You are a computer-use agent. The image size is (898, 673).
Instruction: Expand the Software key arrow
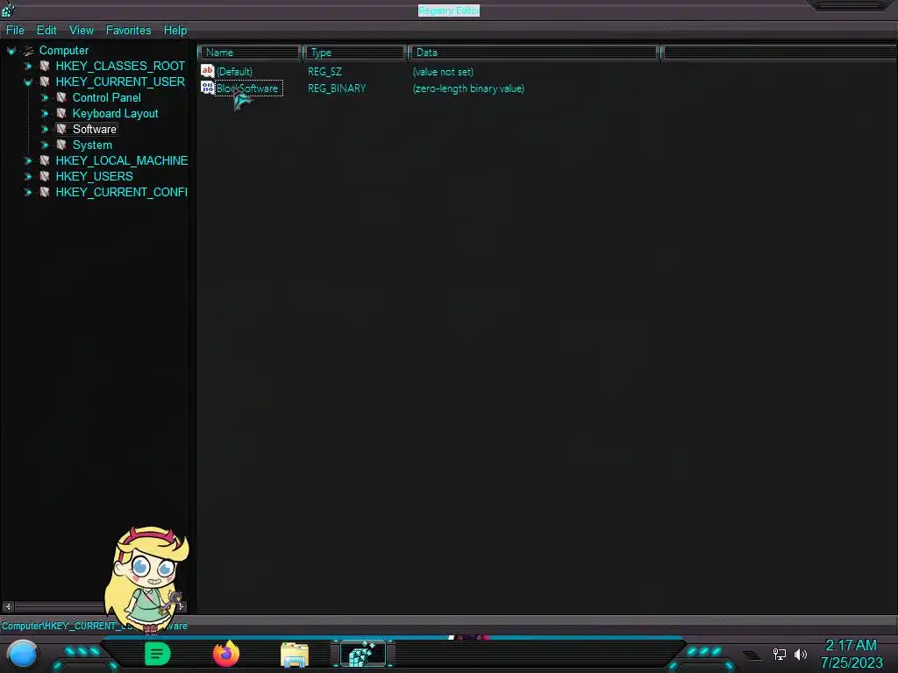pyautogui.click(x=44, y=130)
